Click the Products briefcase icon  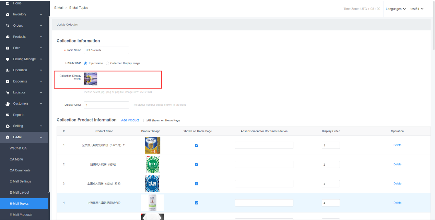point(8,37)
